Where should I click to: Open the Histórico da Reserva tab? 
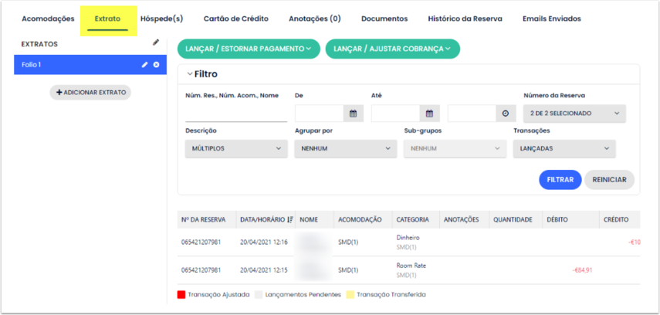pyautogui.click(x=465, y=18)
